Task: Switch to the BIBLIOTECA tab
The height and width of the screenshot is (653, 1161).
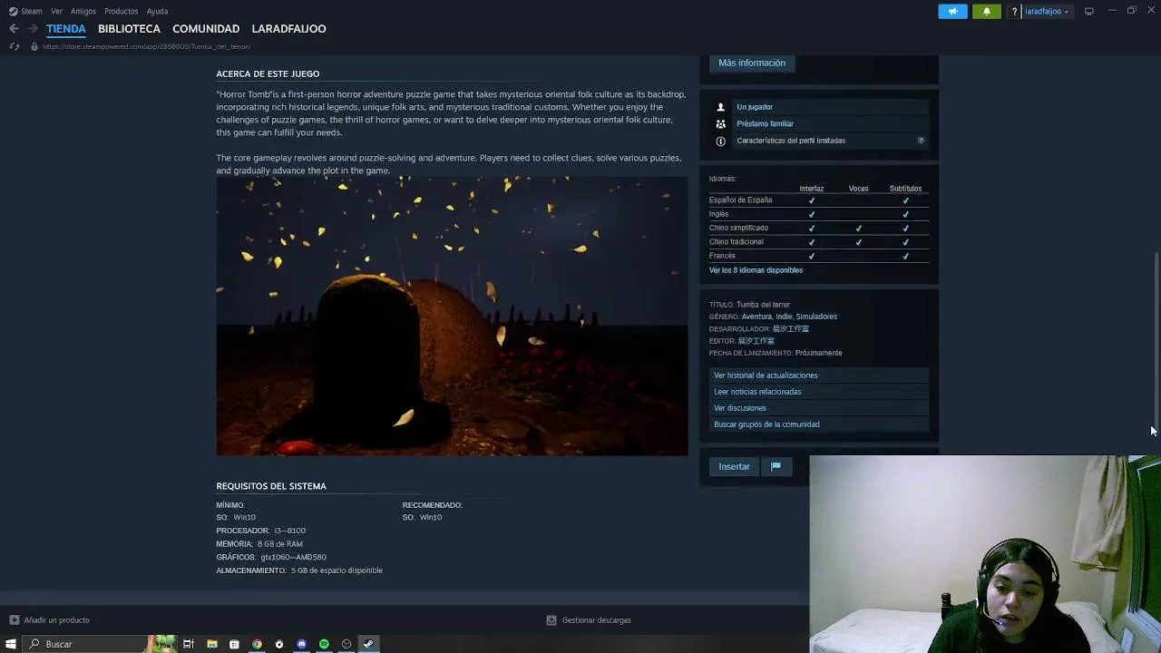Action: pyautogui.click(x=129, y=29)
